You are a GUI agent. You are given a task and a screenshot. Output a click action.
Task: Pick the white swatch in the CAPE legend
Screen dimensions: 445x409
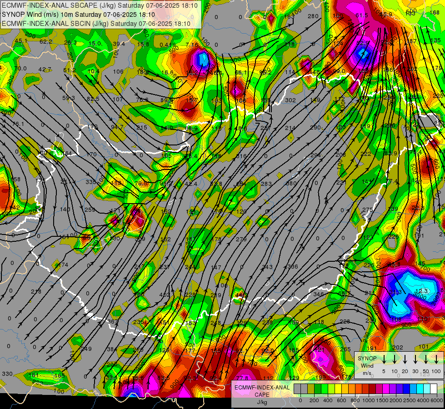click(434, 389)
